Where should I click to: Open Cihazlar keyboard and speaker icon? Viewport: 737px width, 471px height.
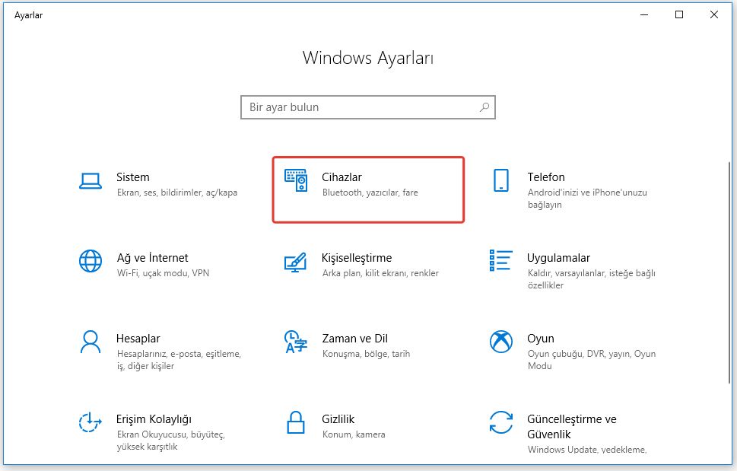(295, 180)
